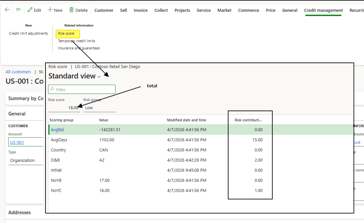Open Temporary credit limits
Screen dimensions: 364x223
76,41
